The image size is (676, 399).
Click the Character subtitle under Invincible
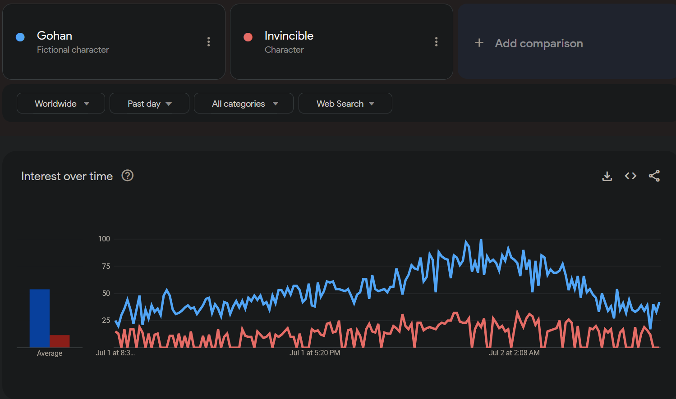click(284, 50)
